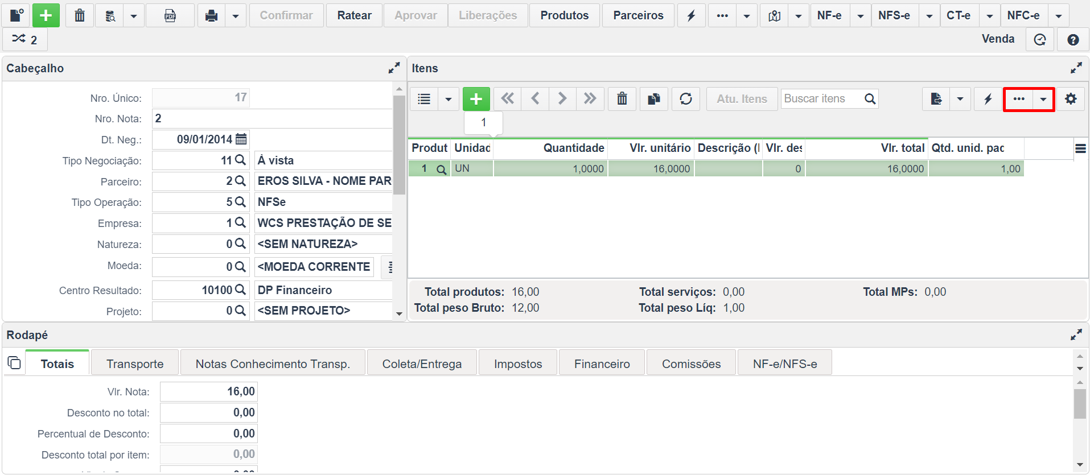Image resolution: width=1090 pixels, height=475 pixels.
Task: Click the magnifier icon in Buscar itens
Action: (870, 99)
